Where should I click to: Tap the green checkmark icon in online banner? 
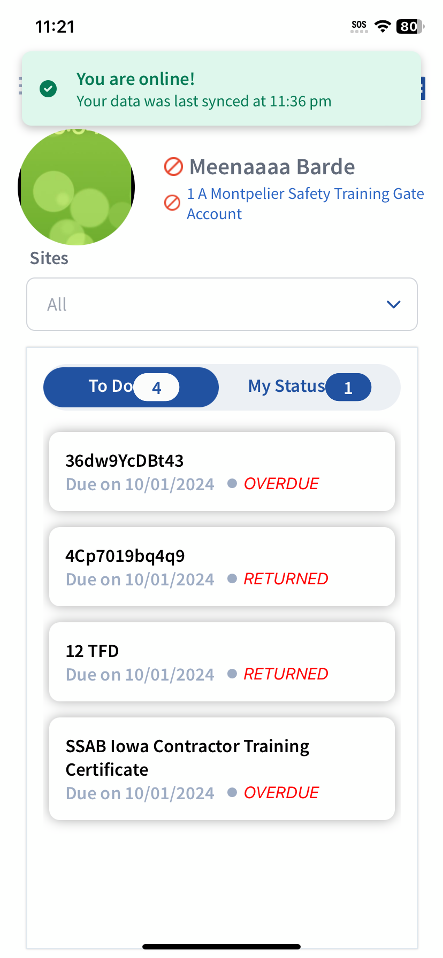tap(48, 89)
